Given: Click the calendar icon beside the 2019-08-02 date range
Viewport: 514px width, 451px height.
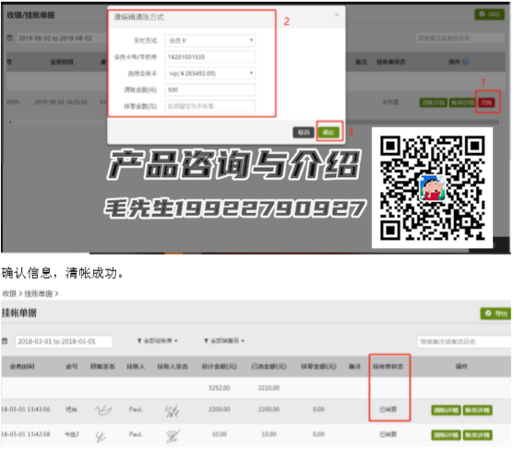Looking at the screenshot, I should tap(10, 38).
